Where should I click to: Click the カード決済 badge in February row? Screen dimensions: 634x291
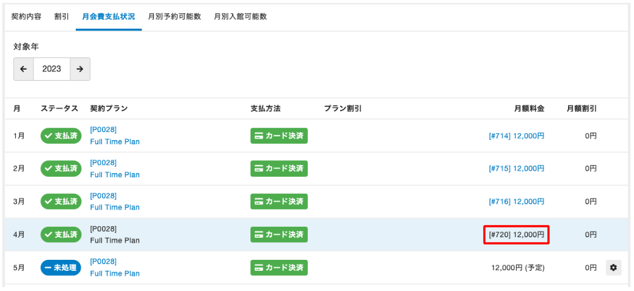pos(279,169)
